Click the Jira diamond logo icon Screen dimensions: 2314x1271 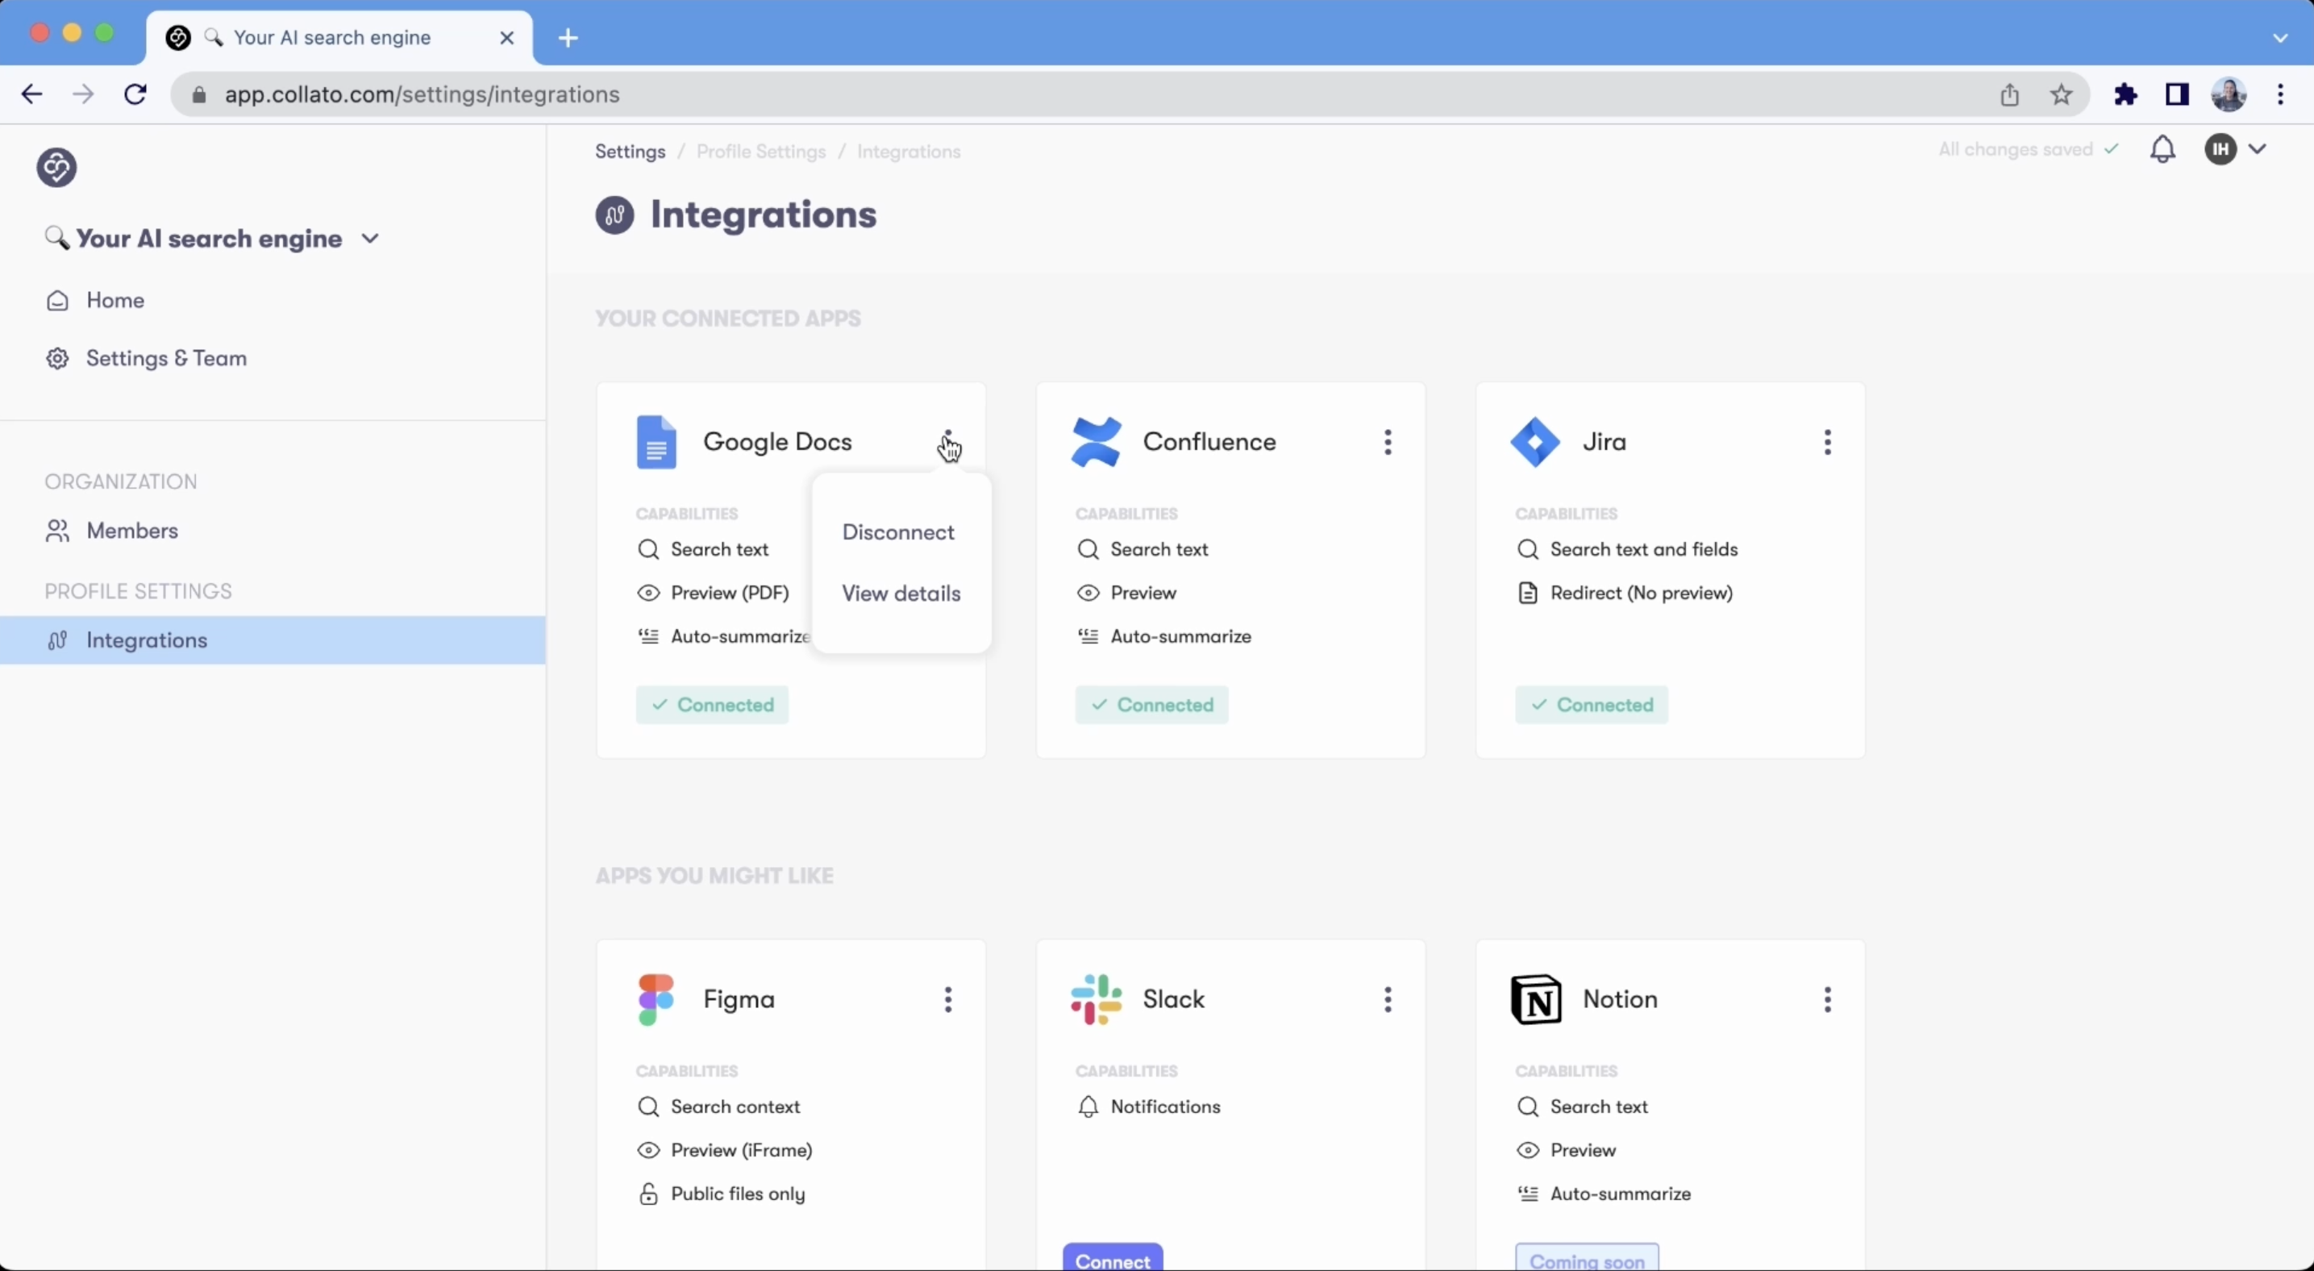point(1535,442)
